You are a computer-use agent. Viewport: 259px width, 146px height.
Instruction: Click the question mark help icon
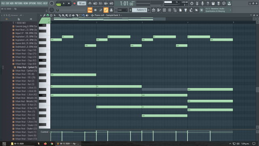tap(208, 3)
